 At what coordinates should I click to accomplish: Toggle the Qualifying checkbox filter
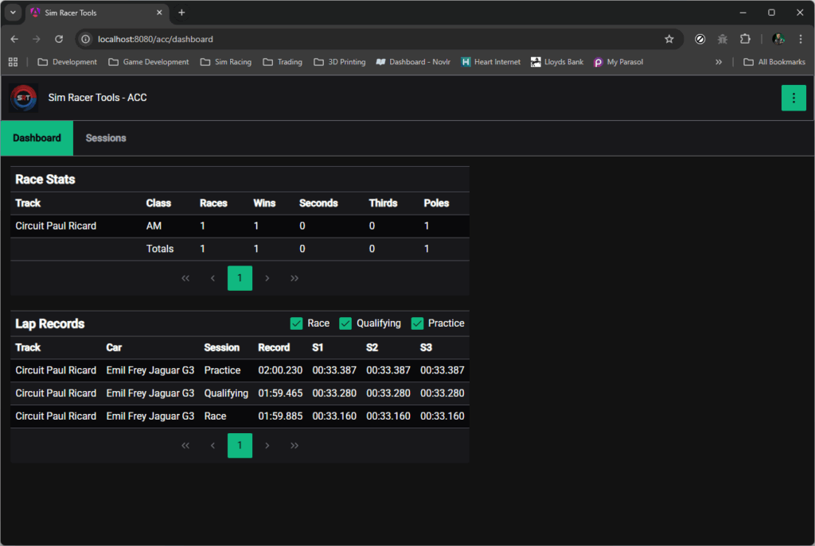345,323
